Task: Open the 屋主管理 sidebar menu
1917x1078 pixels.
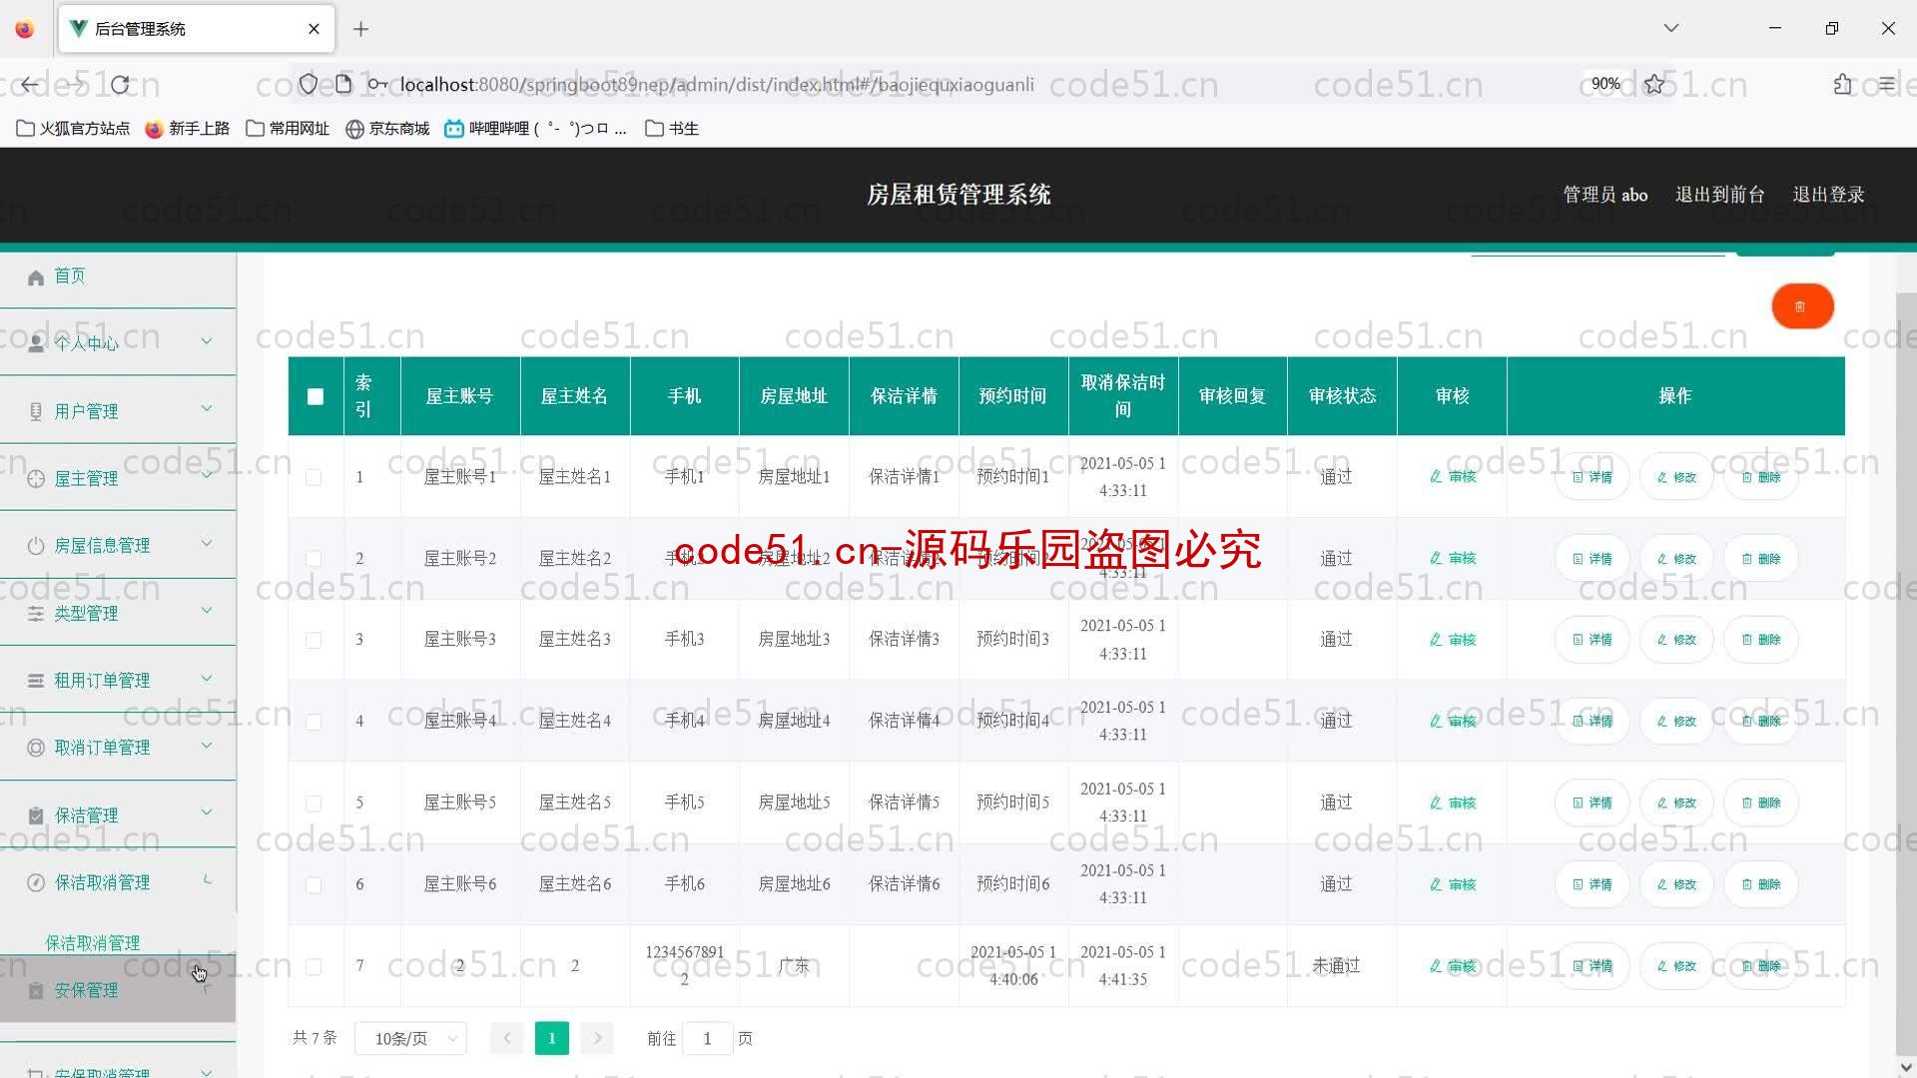Action: (x=118, y=478)
